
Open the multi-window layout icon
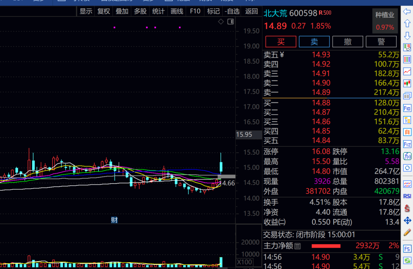coord(407,96)
